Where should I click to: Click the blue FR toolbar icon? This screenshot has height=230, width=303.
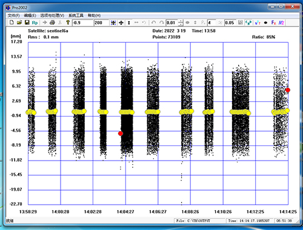[273, 23]
